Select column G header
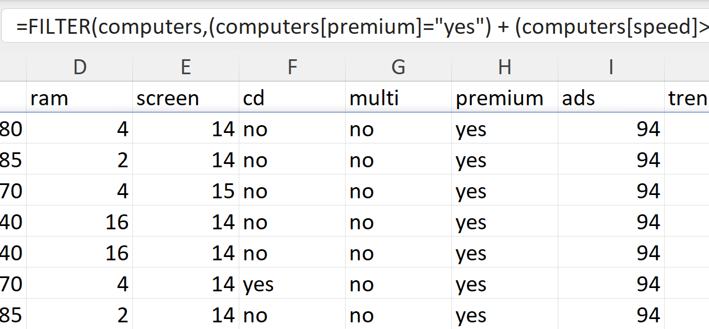709x329 pixels. point(399,67)
